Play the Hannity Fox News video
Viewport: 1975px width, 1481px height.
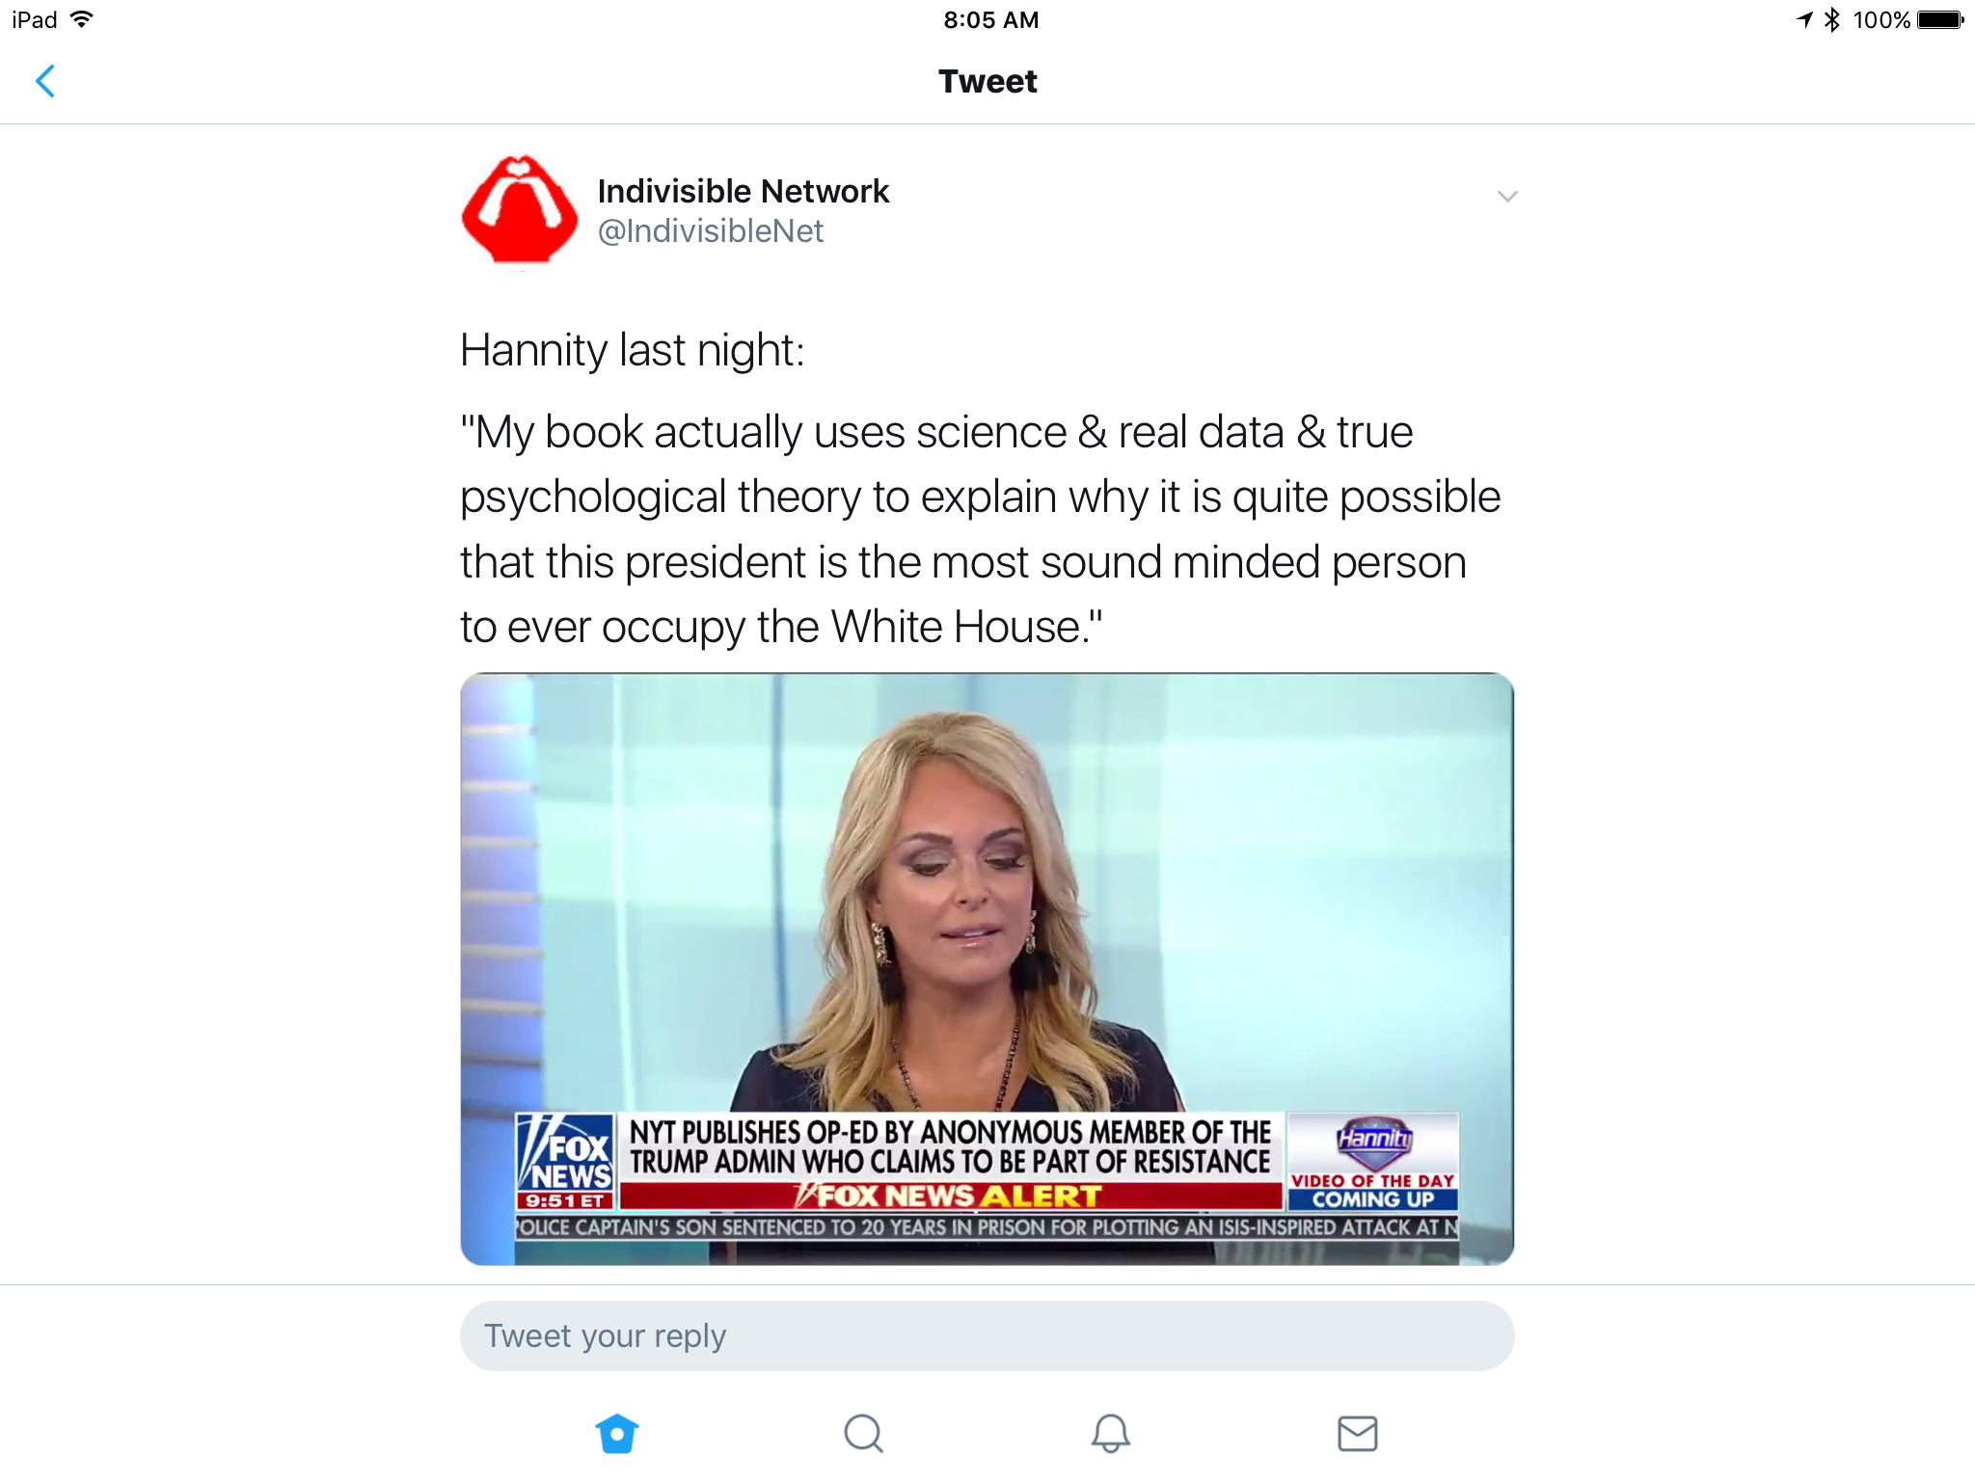tap(987, 968)
